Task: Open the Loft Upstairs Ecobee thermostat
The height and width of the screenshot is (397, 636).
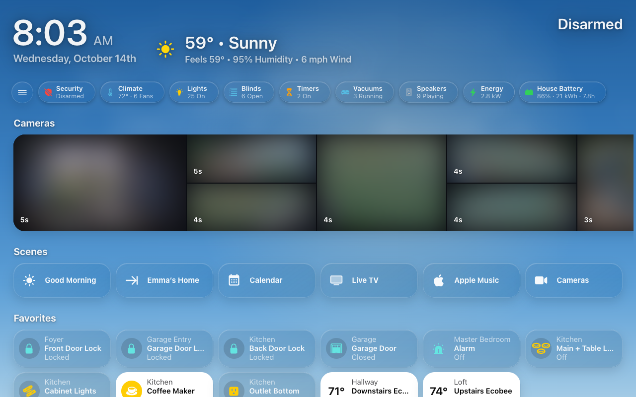Action: (472, 385)
